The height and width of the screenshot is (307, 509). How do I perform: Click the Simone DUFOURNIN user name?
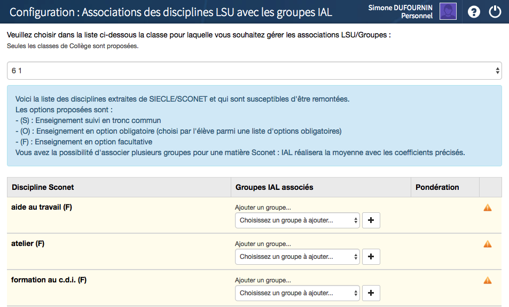point(400,7)
